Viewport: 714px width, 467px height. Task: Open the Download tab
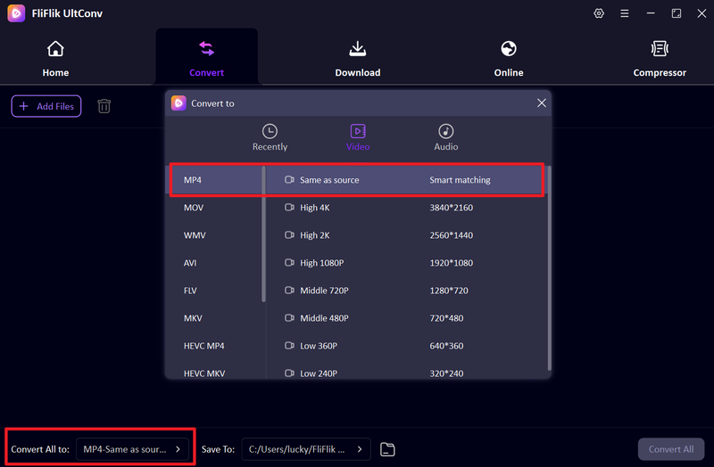click(358, 58)
